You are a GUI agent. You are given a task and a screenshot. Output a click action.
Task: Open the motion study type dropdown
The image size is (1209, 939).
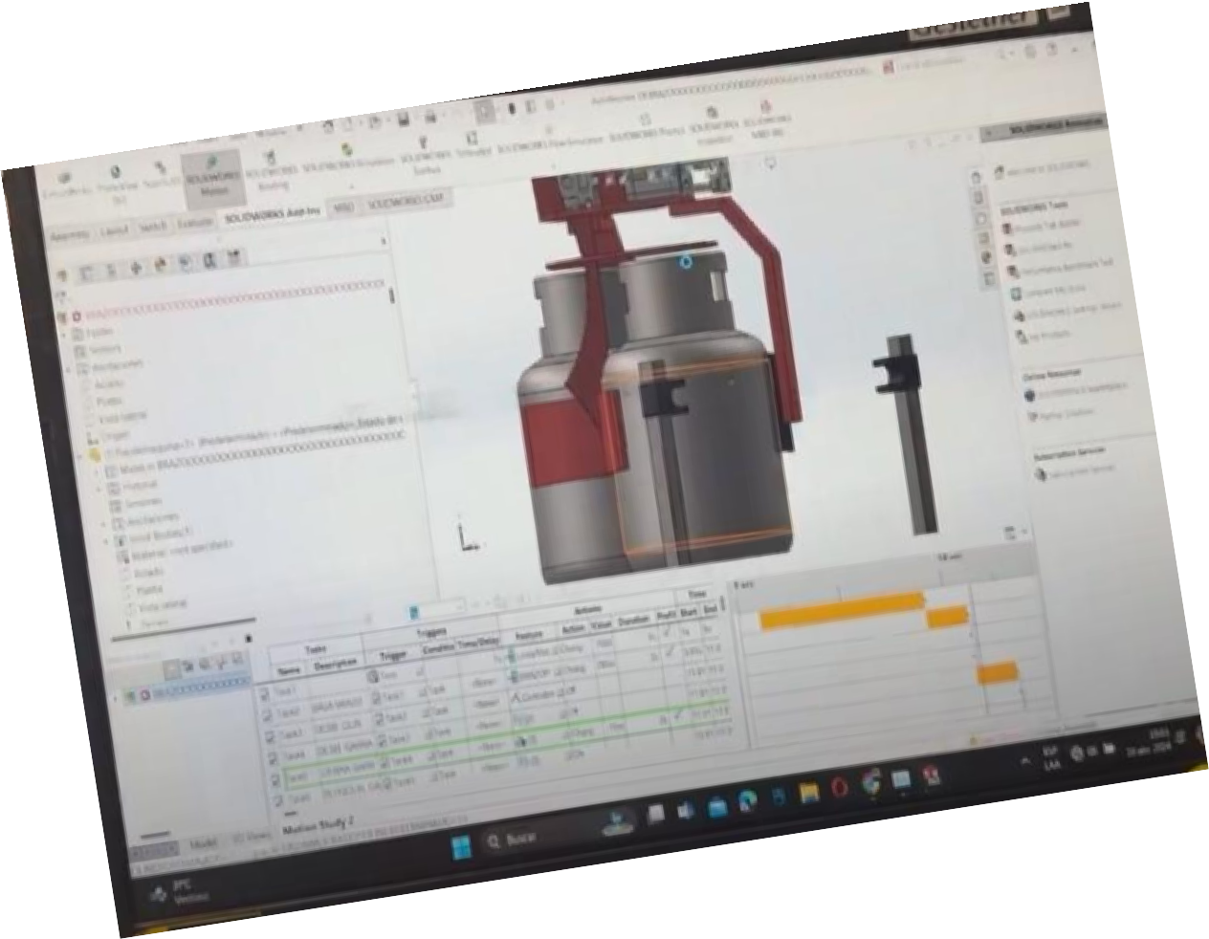[436, 610]
